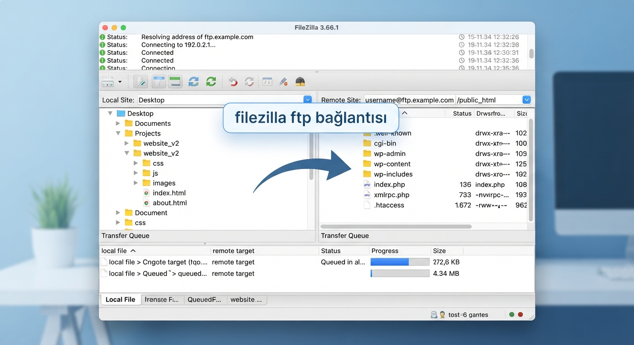Select the cgi-bin folder icon
634x345 pixels.
[x=367, y=143]
